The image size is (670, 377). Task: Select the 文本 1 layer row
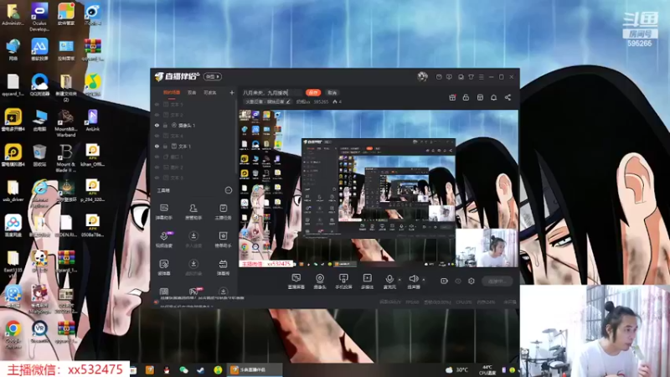(x=193, y=146)
